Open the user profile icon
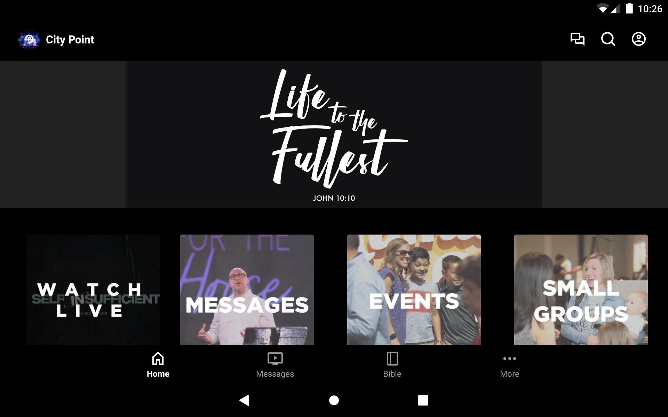Screen dimensions: 668x417 pyautogui.click(x=638, y=39)
